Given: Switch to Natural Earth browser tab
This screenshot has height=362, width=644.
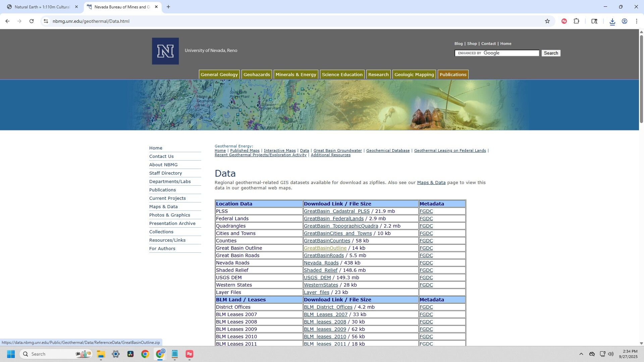Looking at the screenshot, I should tap(42, 7).
